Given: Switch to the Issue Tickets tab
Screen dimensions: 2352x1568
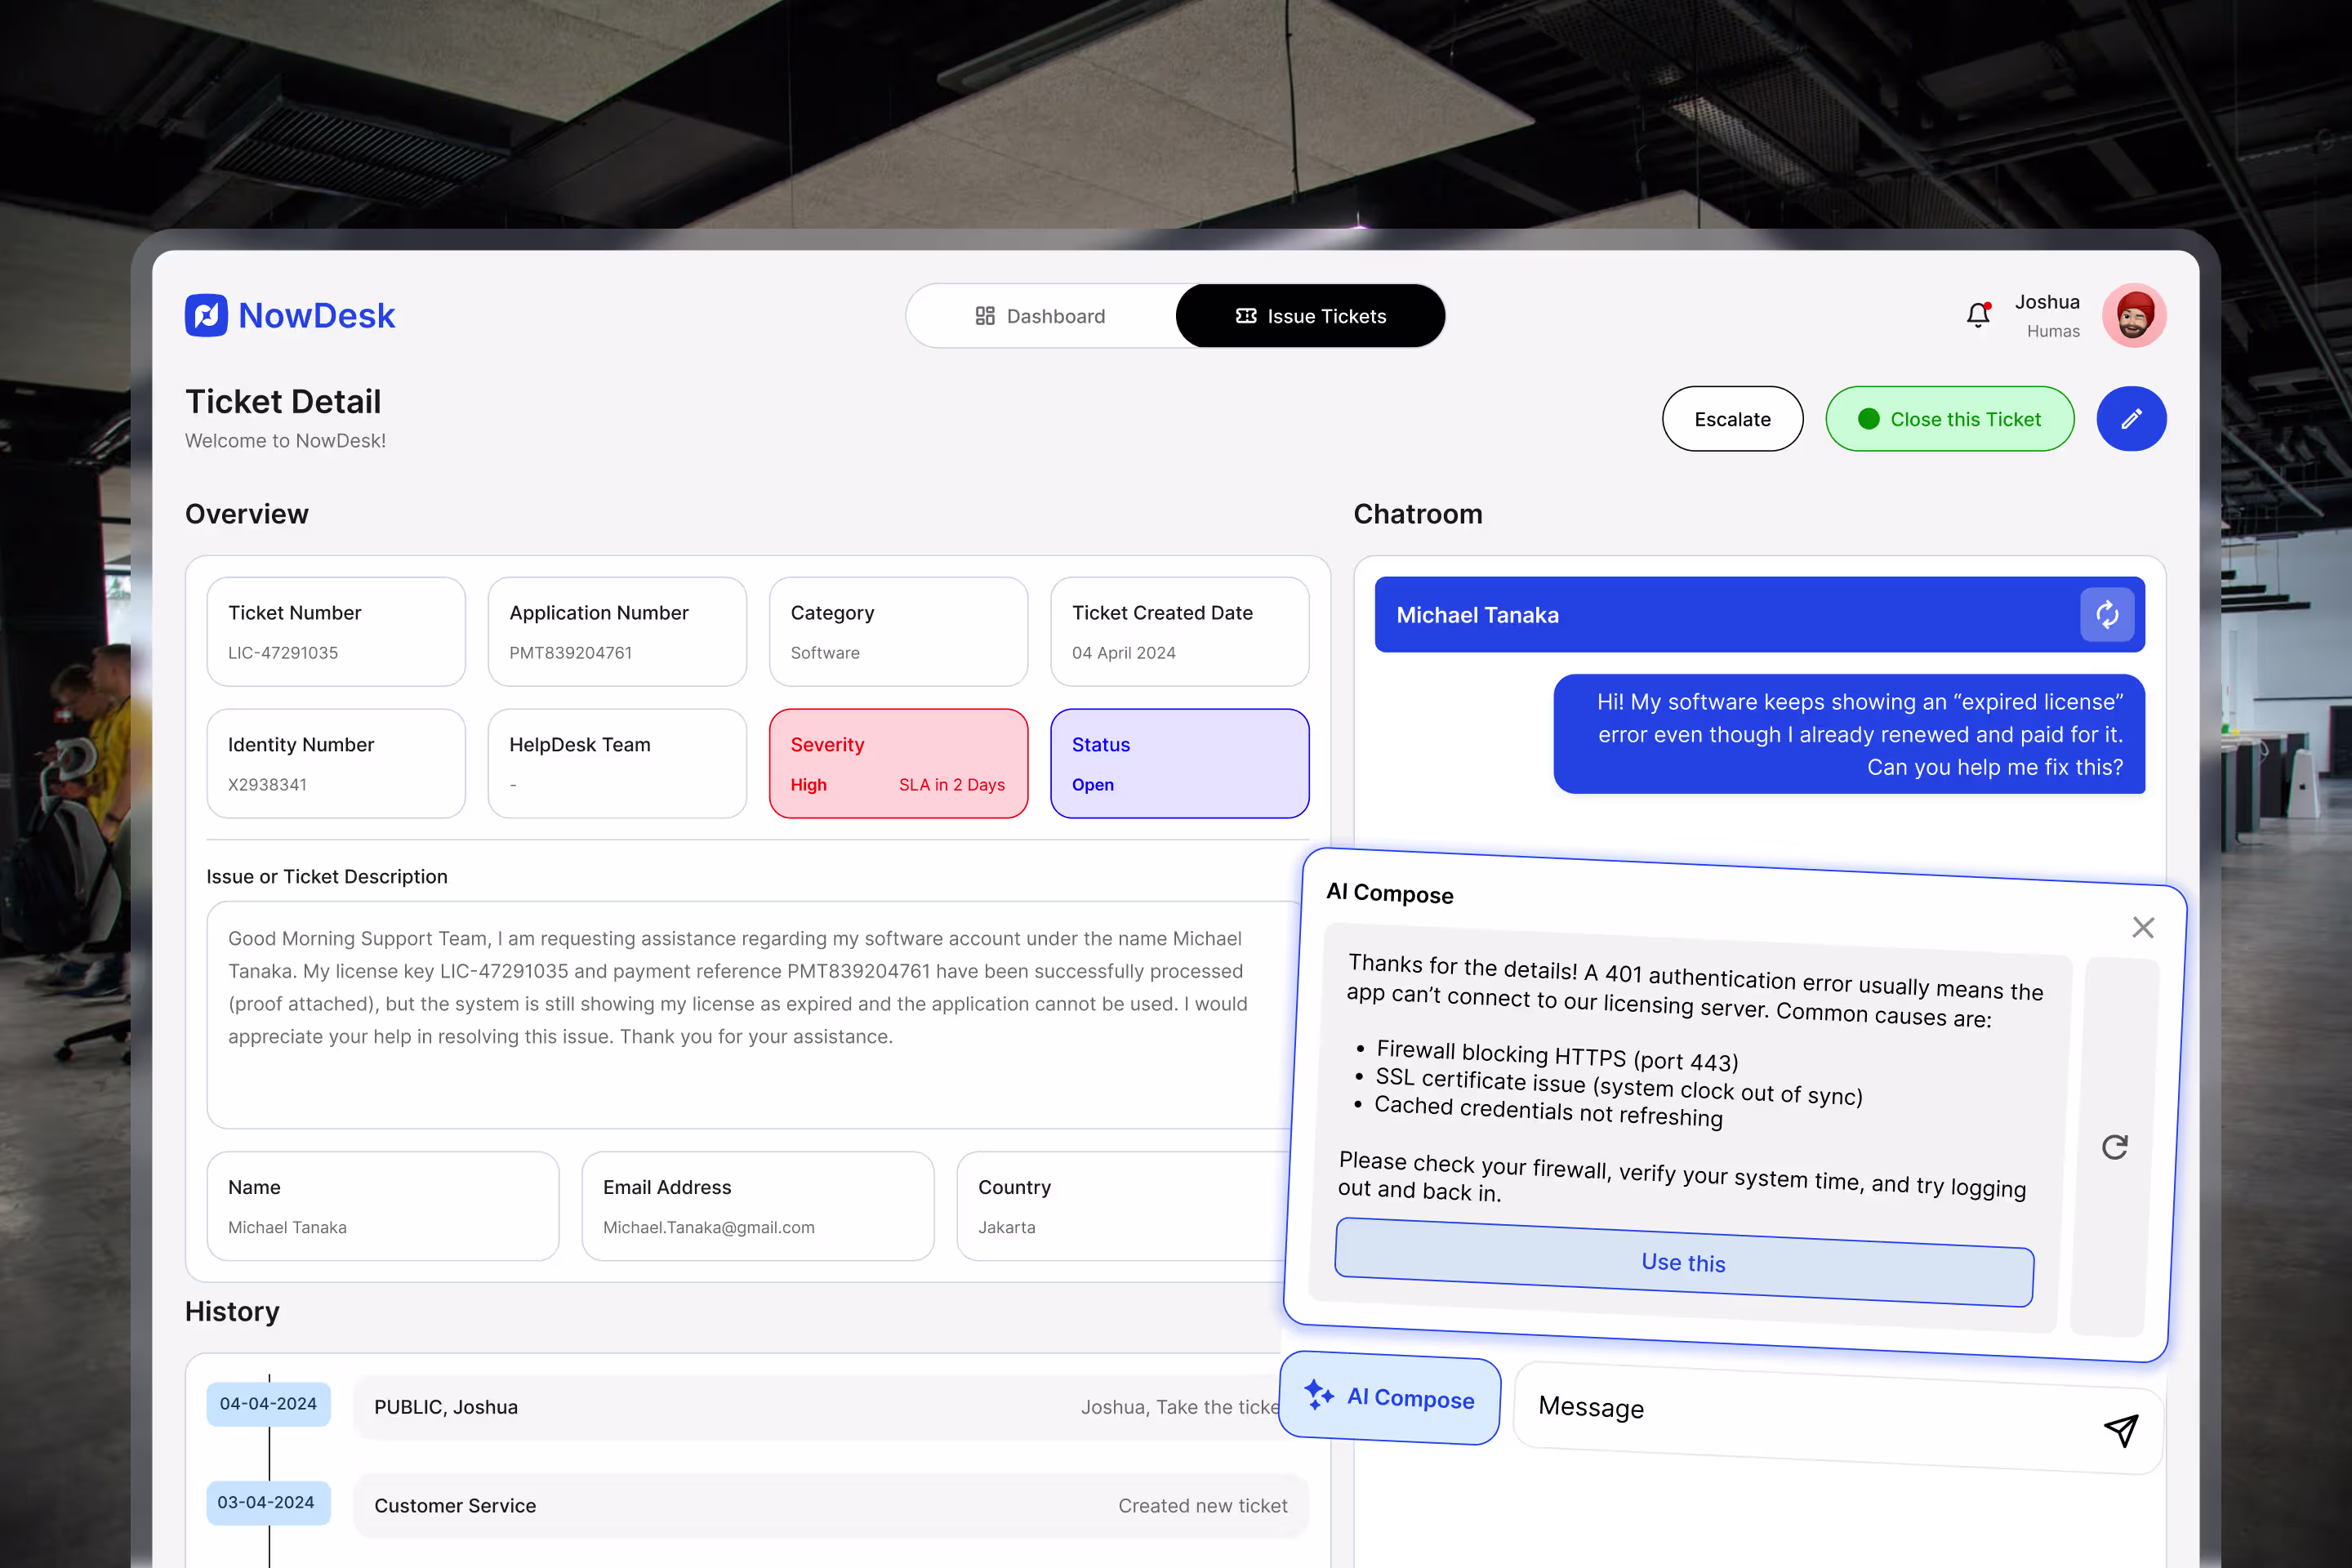Looking at the screenshot, I should (x=1310, y=316).
